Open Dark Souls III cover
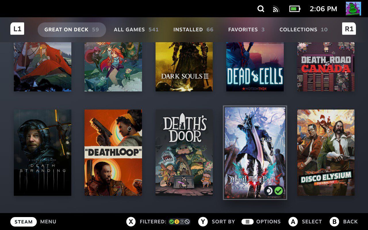 tap(184, 67)
